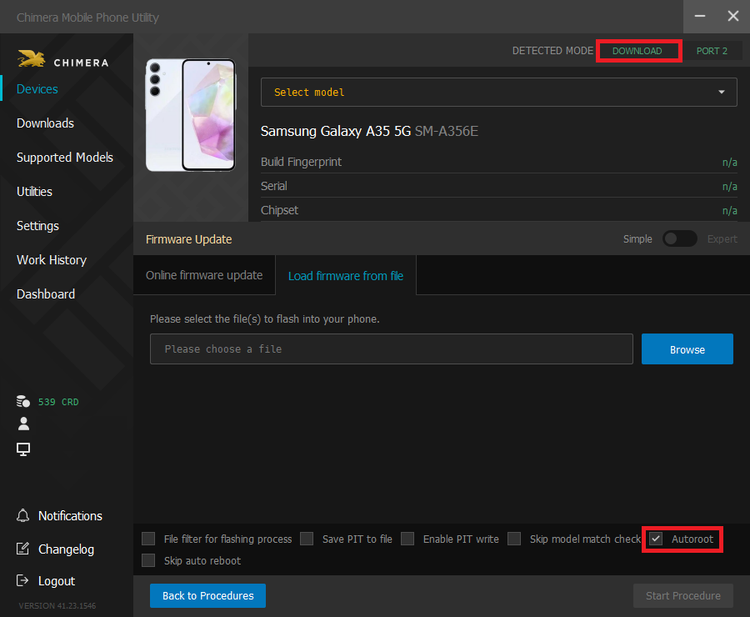Switch to Online firmware update tab
750x617 pixels.
pos(204,275)
